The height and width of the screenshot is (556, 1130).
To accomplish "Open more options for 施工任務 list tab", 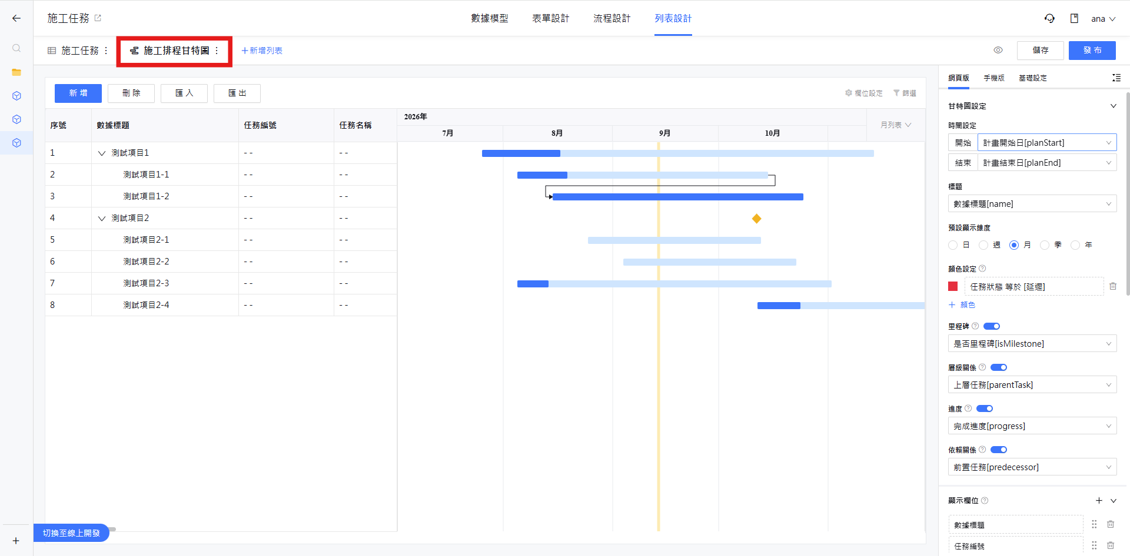I will point(106,51).
